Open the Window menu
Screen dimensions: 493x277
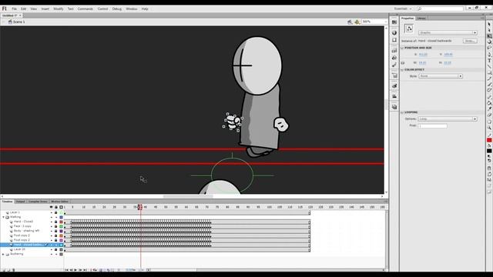[132, 8]
